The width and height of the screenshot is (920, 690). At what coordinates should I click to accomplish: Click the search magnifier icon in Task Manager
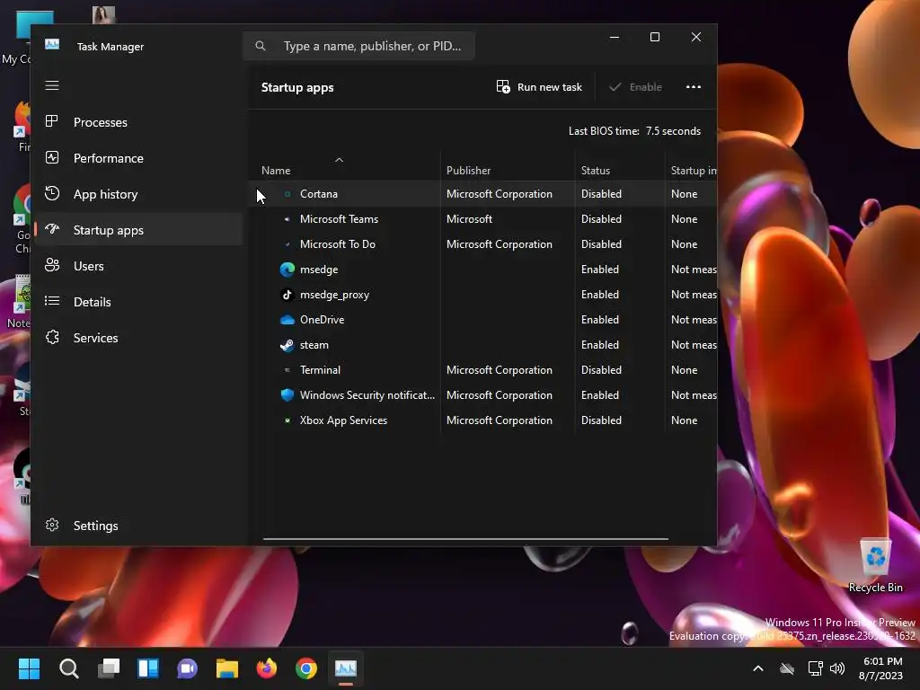click(x=261, y=46)
